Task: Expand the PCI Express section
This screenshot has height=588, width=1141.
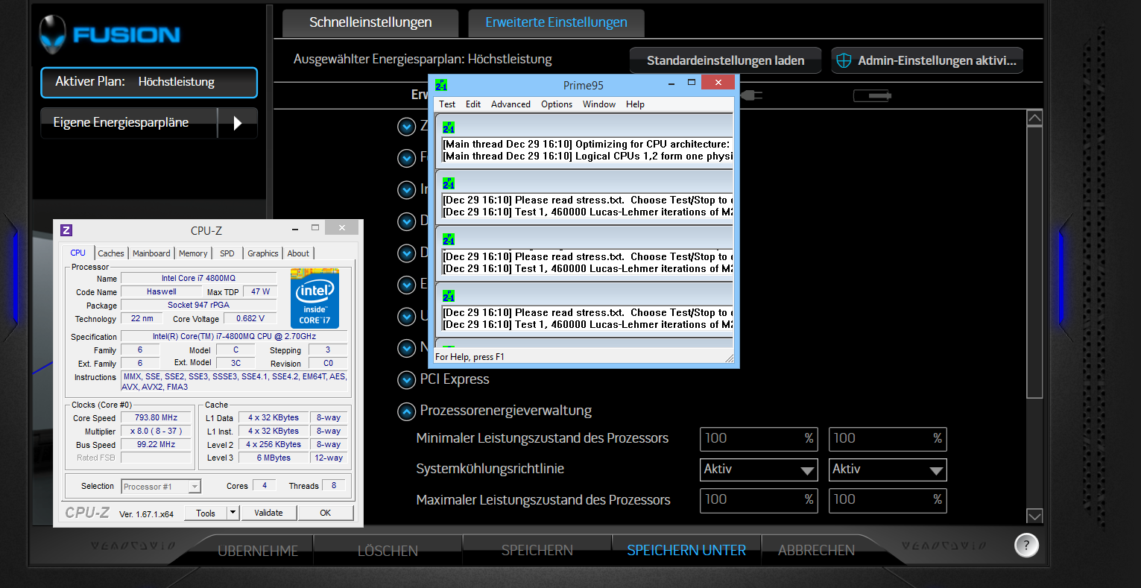Action: pyautogui.click(x=406, y=380)
